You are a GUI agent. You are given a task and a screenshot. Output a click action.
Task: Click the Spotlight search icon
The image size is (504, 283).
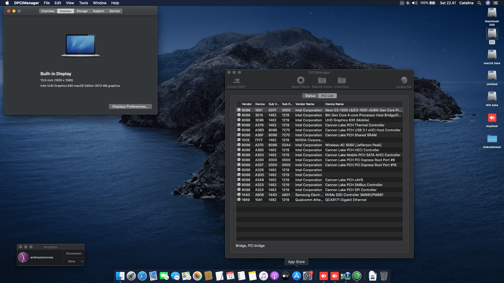[479, 3]
